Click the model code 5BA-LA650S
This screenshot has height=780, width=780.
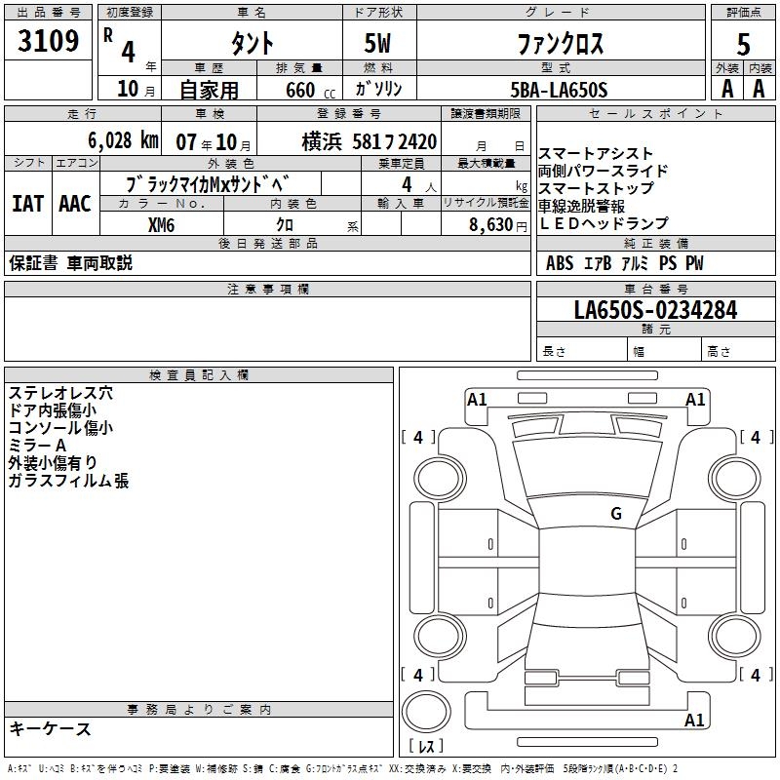pyautogui.click(x=560, y=90)
